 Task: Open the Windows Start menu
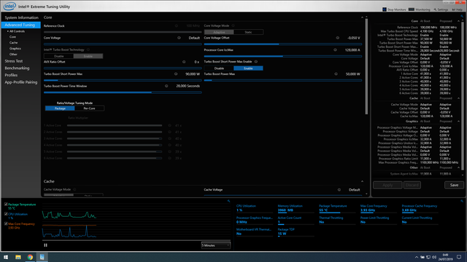coord(6,257)
